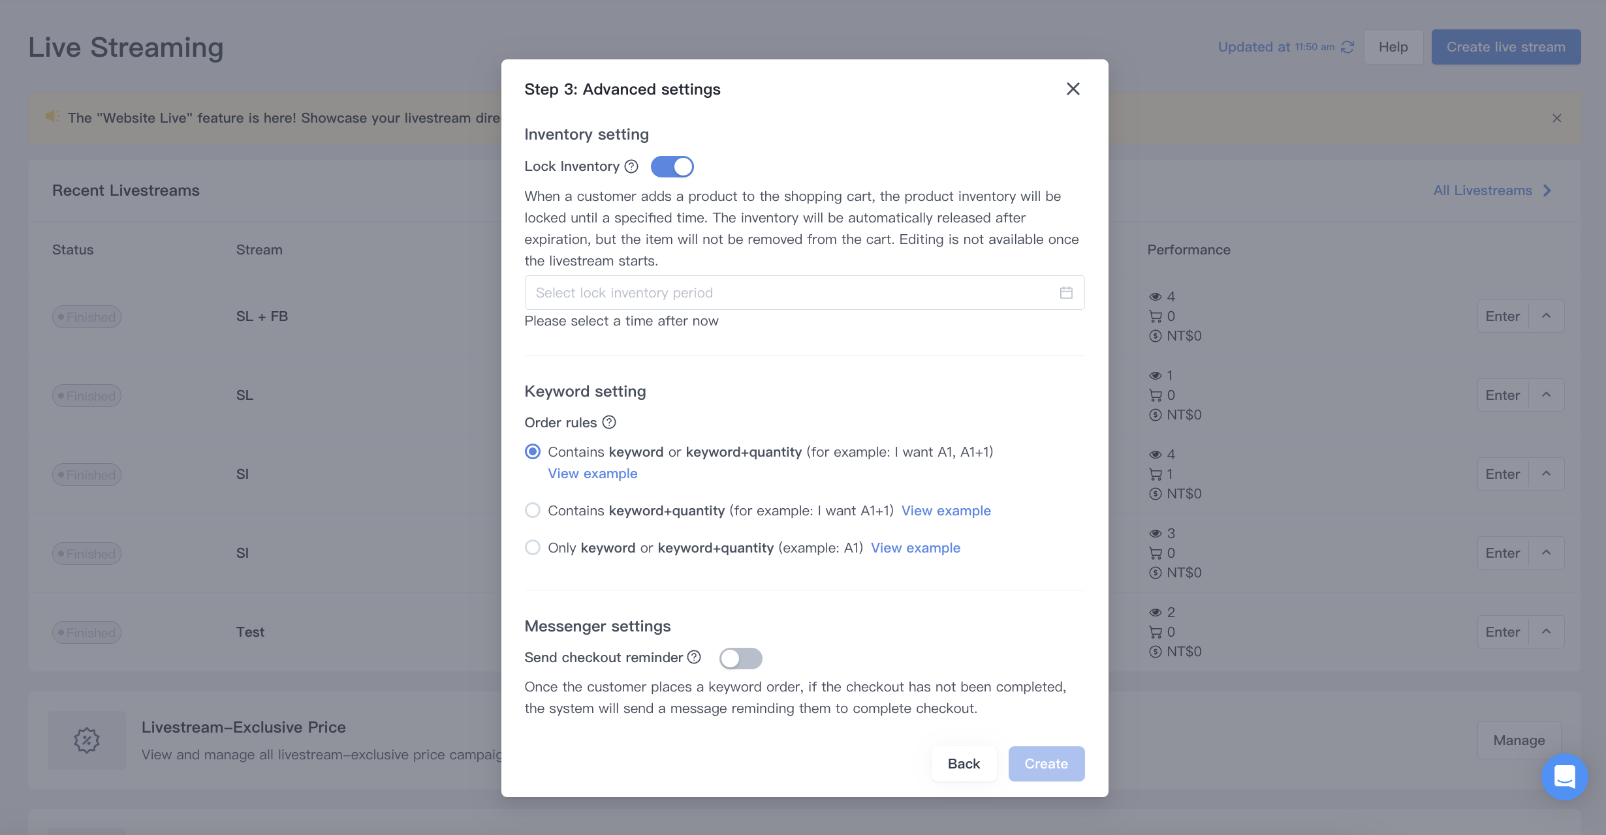Click the Lock Inventory help question-mark icon
This screenshot has height=835, width=1606.
tap(631, 166)
